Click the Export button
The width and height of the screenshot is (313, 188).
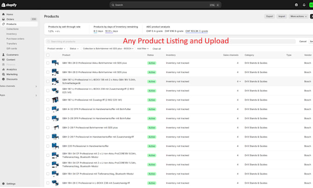pos(269,17)
